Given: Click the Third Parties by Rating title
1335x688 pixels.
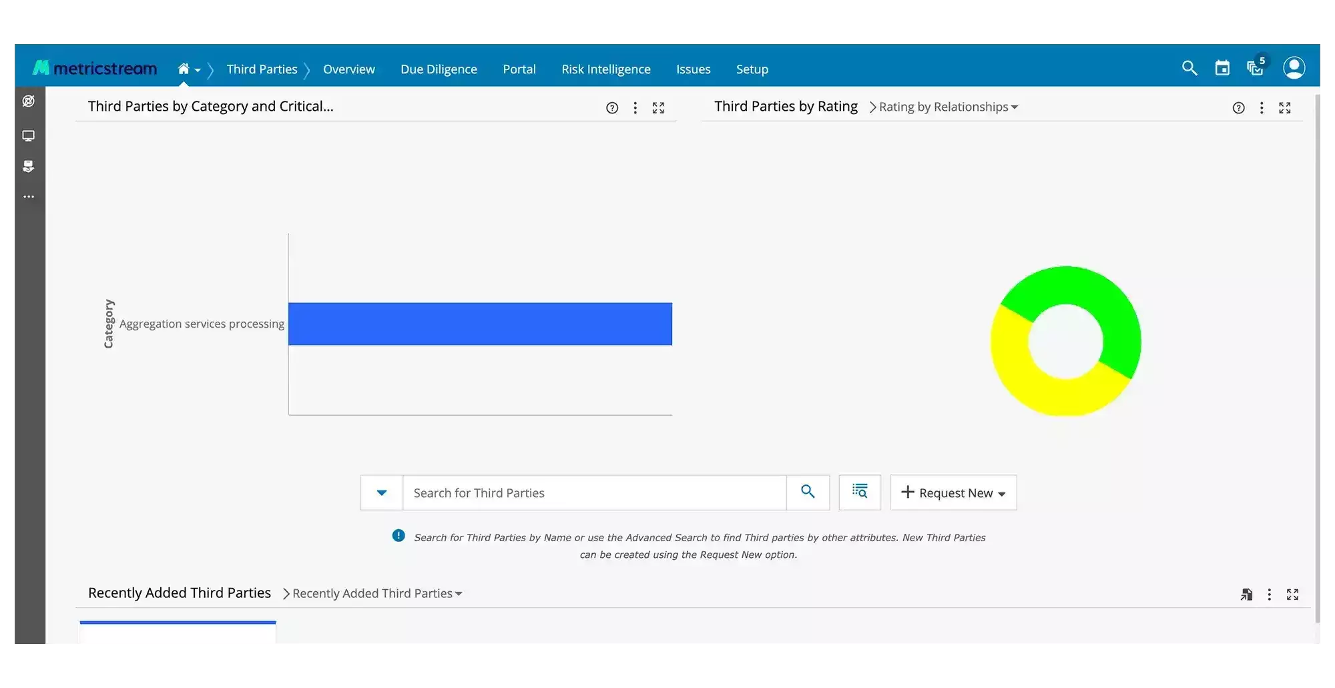Looking at the screenshot, I should (786, 107).
